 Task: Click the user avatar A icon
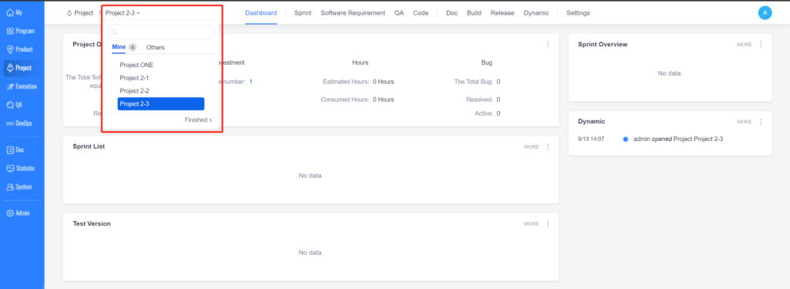tap(765, 13)
